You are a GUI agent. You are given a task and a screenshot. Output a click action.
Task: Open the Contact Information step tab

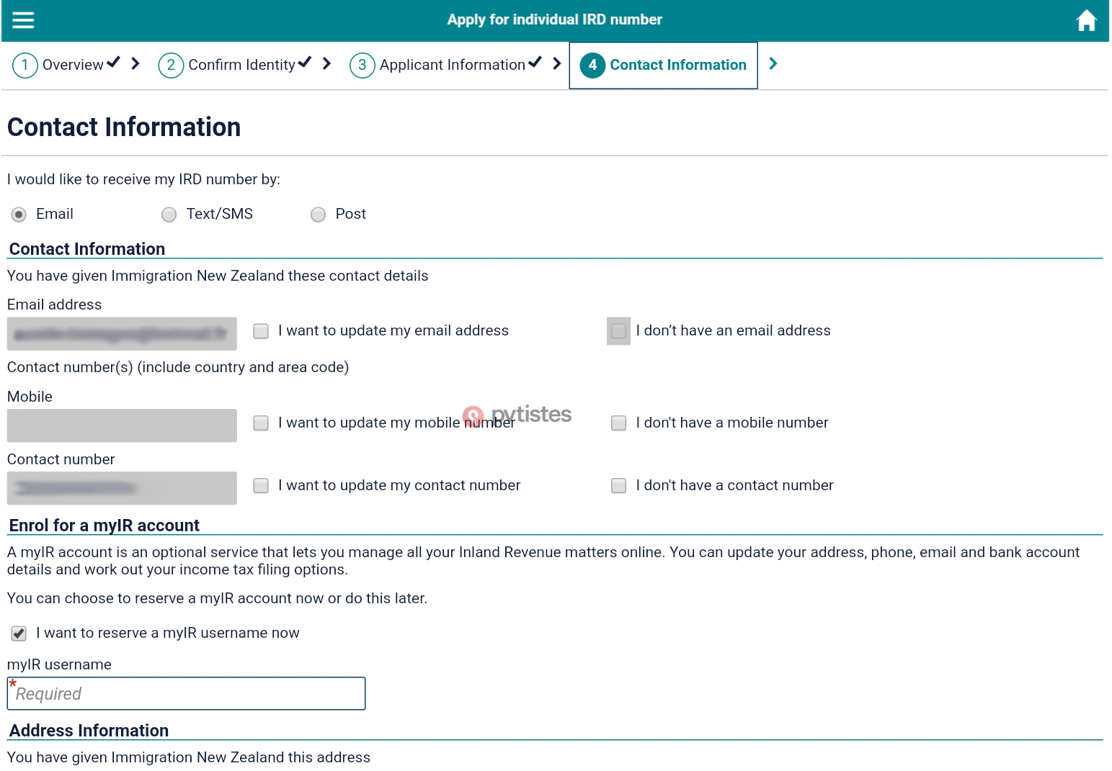coord(677,66)
